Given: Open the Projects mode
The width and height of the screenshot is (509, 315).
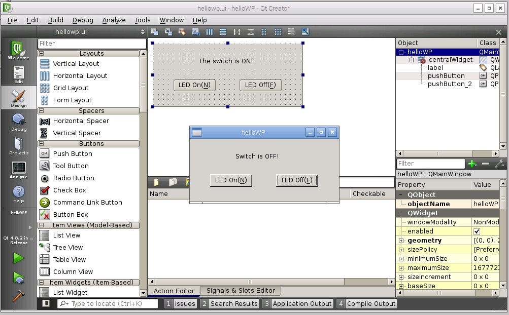Looking at the screenshot, I should pos(19,146).
